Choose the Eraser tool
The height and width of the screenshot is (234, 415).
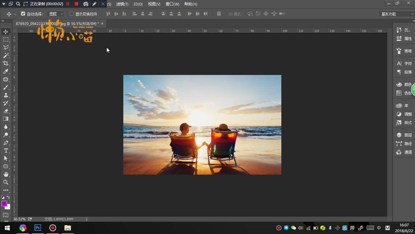[x=6, y=111]
